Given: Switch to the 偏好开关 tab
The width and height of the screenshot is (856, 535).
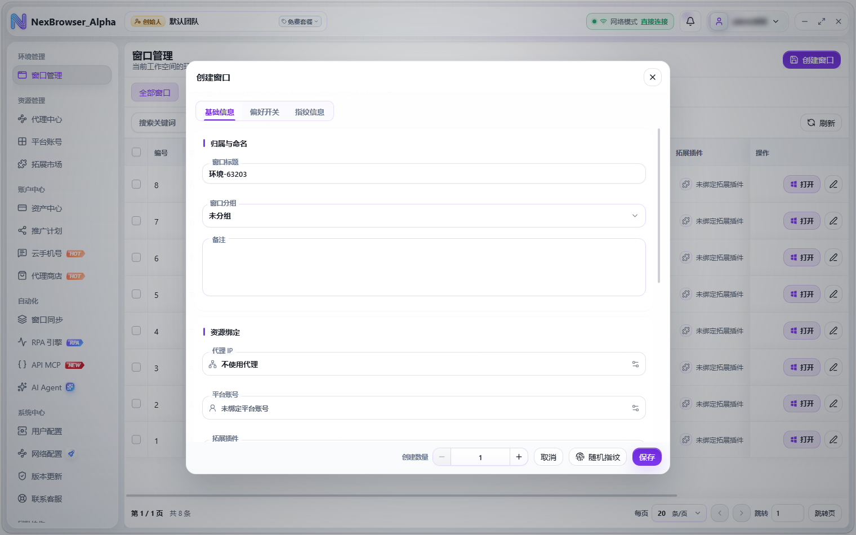Looking at the screenshot, I should (x=265, y=112).
